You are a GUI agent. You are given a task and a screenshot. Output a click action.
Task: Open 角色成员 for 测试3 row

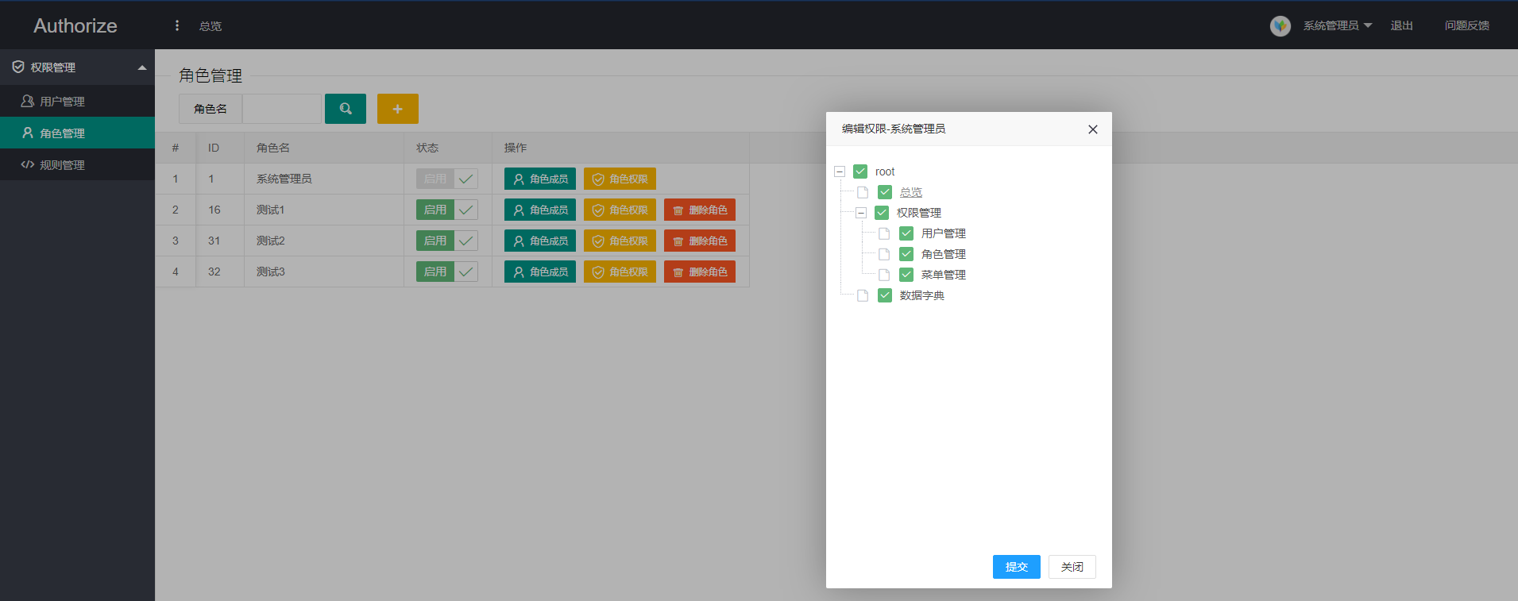coord(540,272)
